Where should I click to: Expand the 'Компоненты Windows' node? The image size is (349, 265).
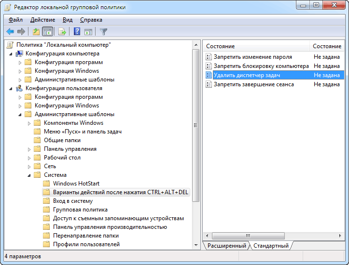click(x=29, y=123)
